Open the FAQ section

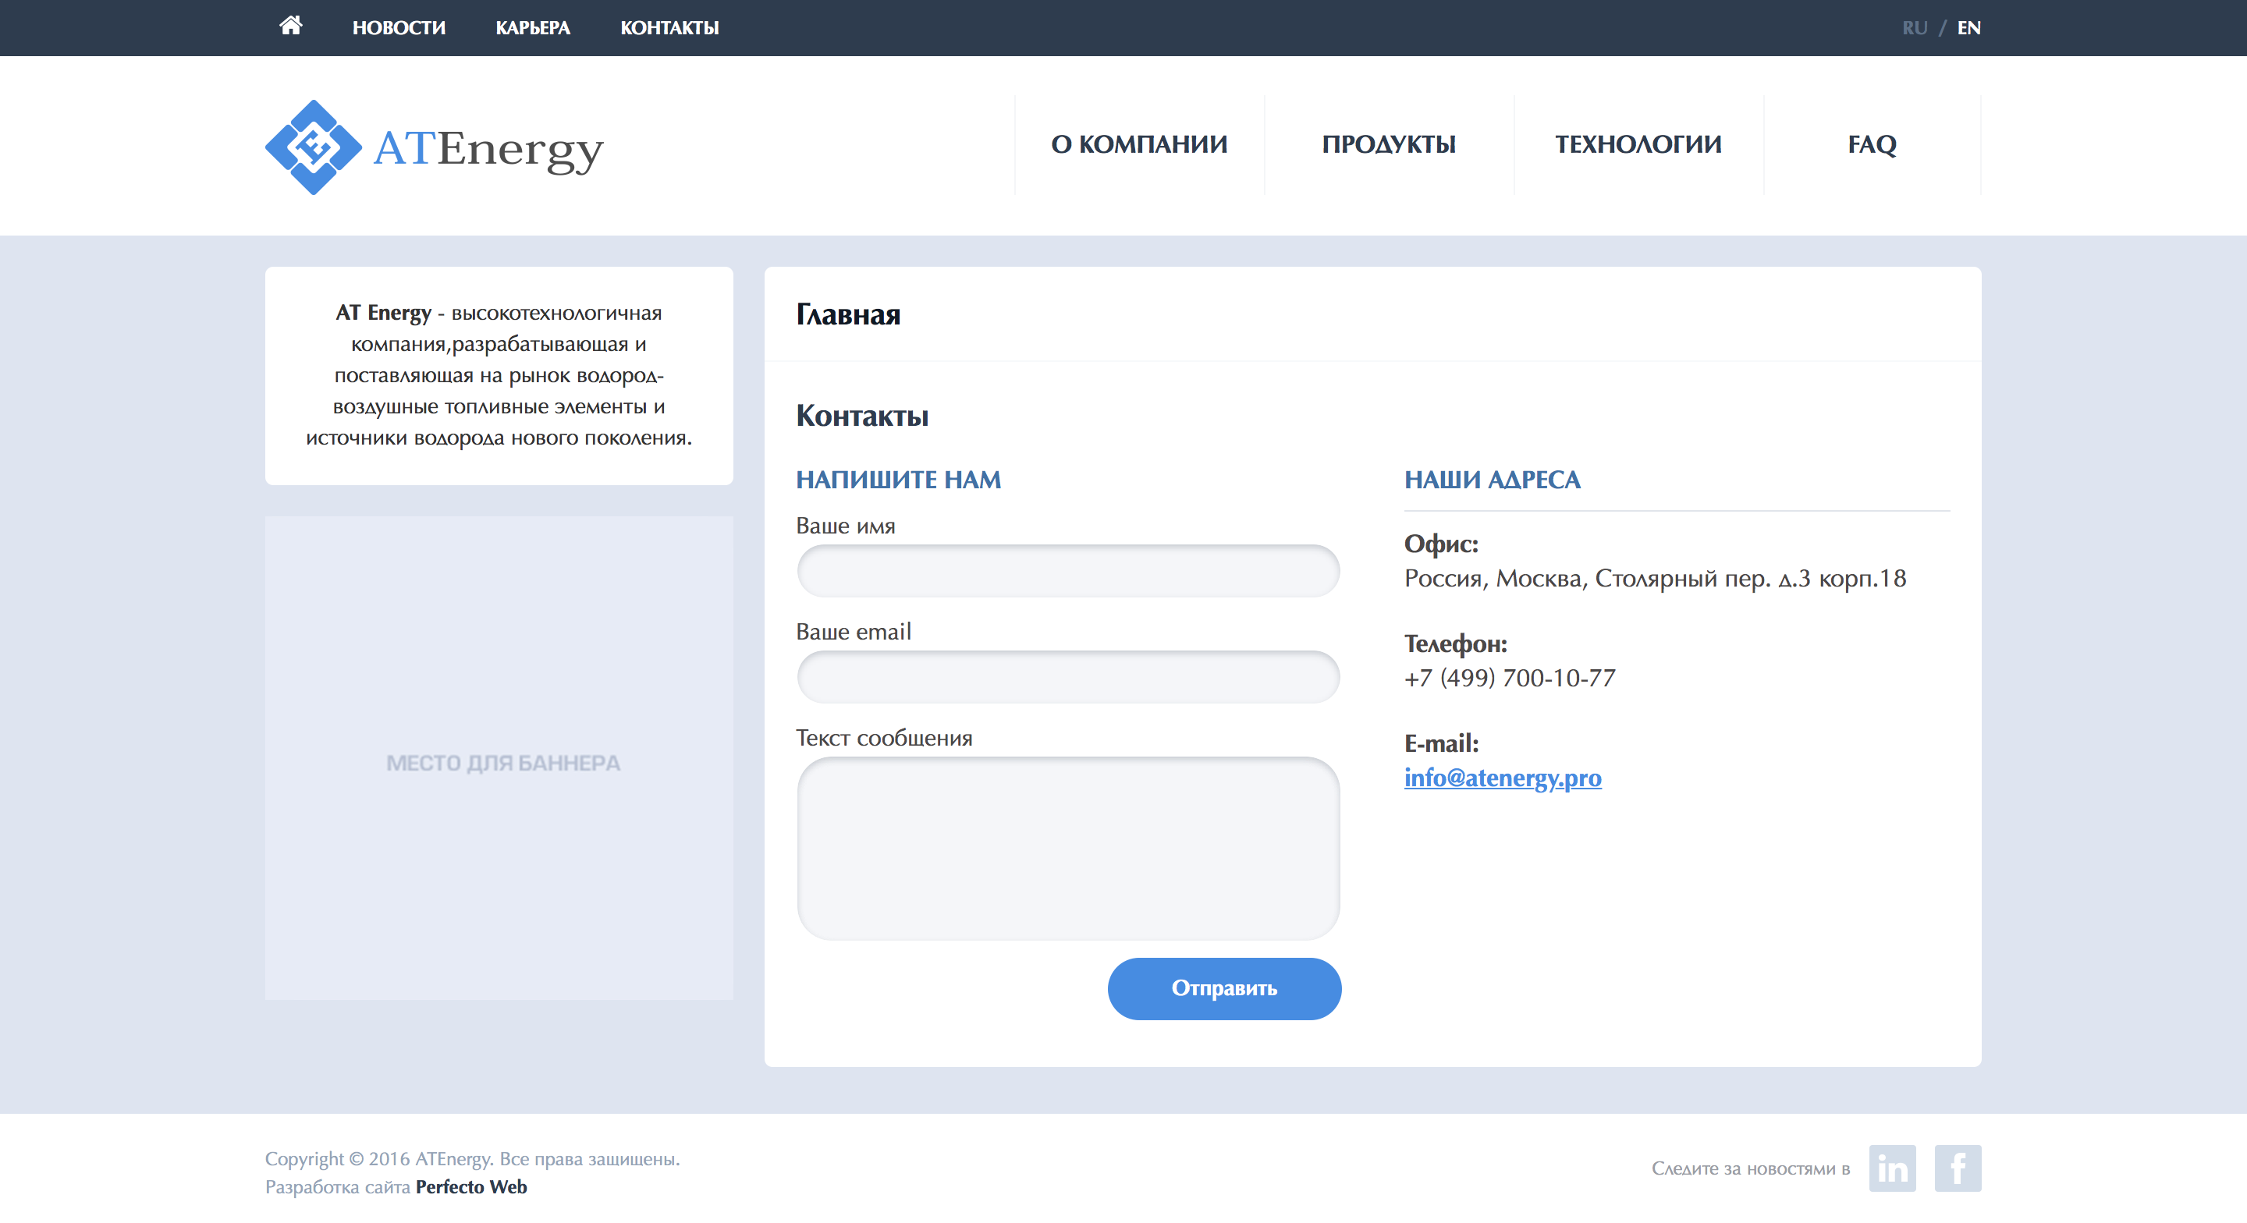coord(1872,145)
